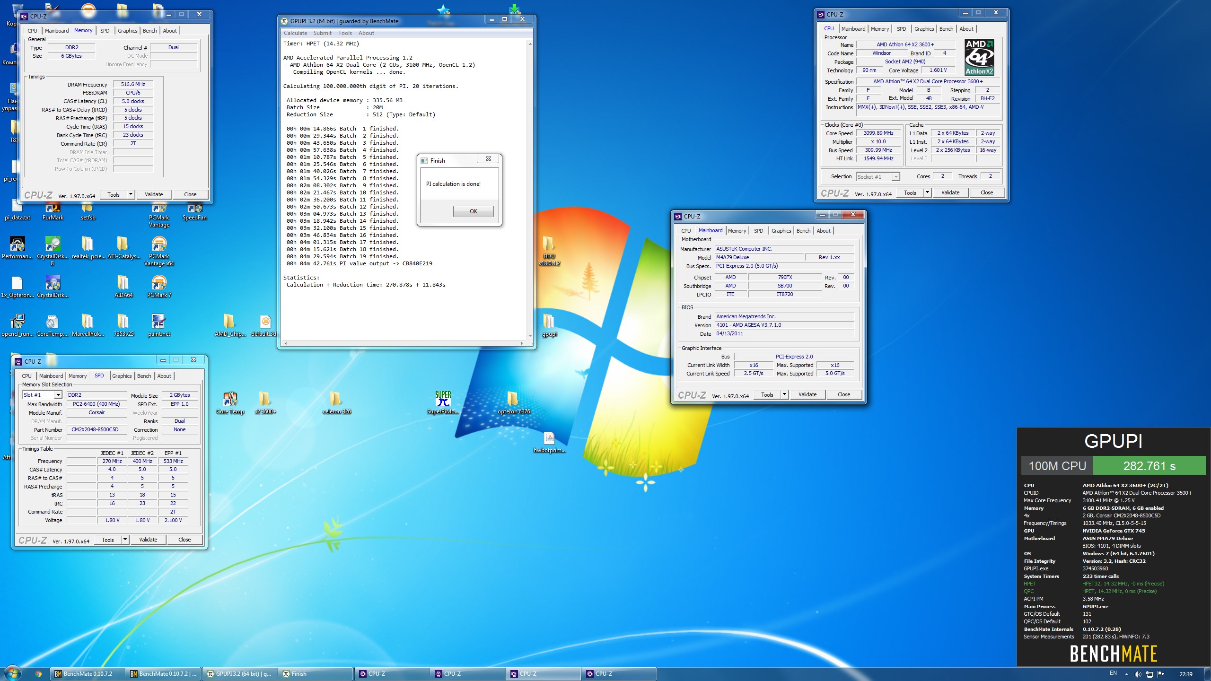
Task: Open the MarvellYuk folder icon
Action: click(x=88, y=325)
